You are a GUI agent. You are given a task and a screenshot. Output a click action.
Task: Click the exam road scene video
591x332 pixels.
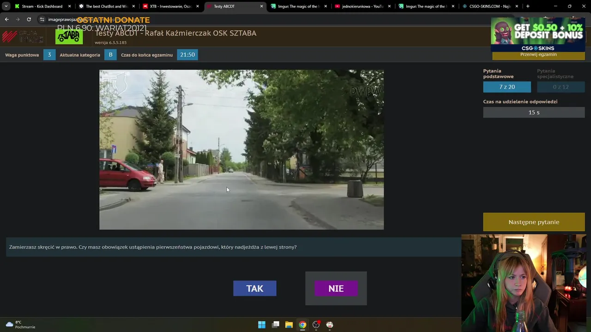[x=241, y=149]
